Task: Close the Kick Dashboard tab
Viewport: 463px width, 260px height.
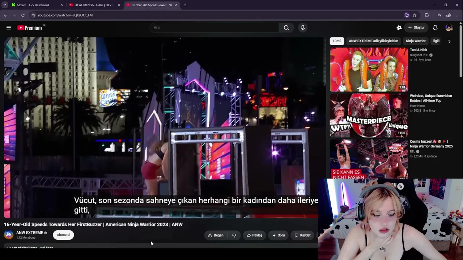Action: point(61,5)
